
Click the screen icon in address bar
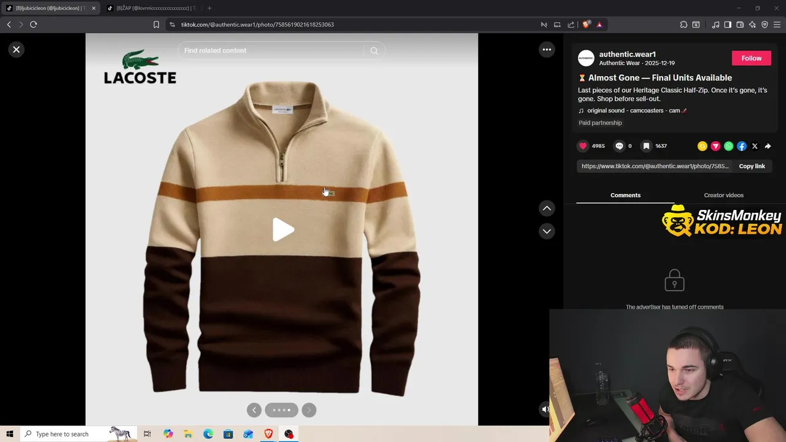(557, 25)
